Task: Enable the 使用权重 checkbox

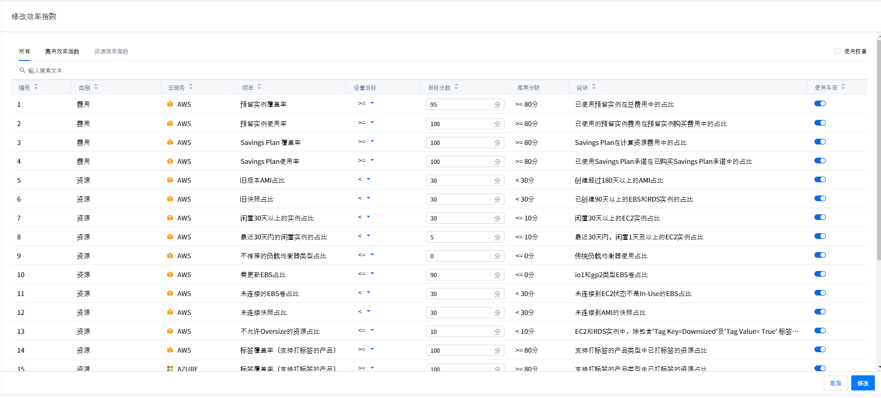Action: tap(838, 51)
